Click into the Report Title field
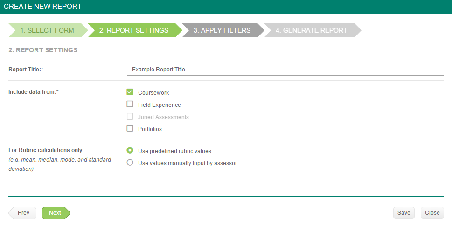The width and height of the screenshot is (452, 225). pos(285,69)
